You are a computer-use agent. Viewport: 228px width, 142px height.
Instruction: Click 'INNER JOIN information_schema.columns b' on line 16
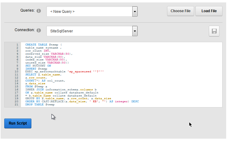(x=61, y=89)
